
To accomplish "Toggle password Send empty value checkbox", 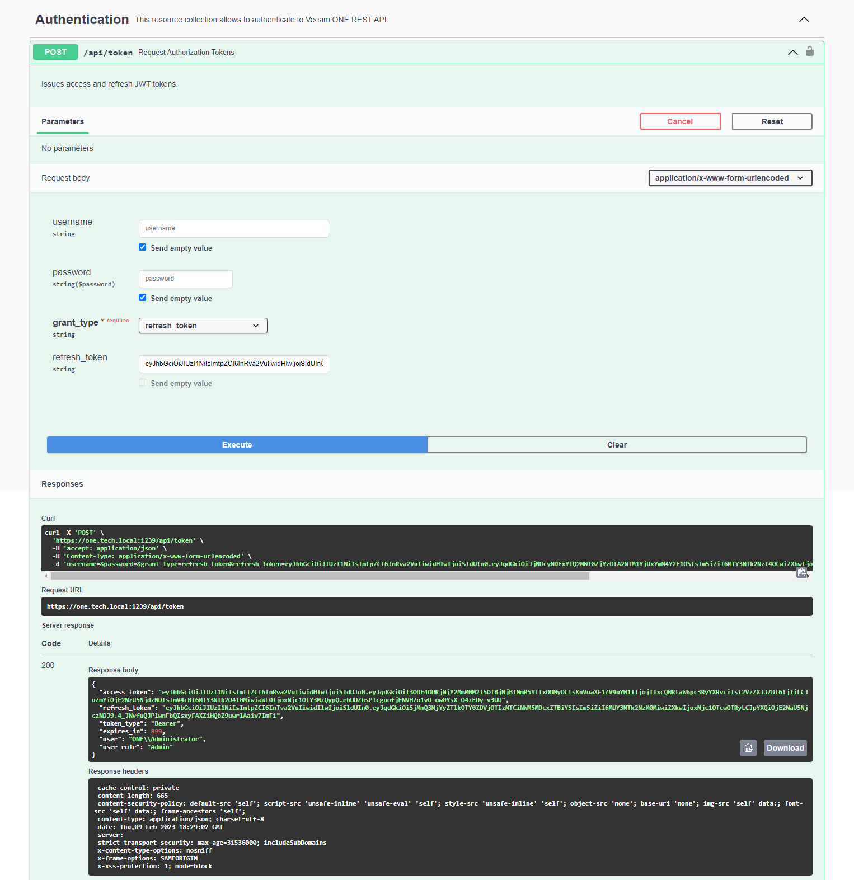I will pyautogui.click(x=143, y=298).
